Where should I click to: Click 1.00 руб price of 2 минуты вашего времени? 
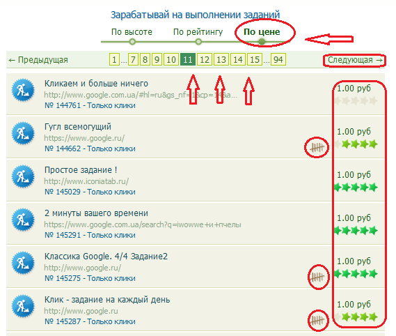[x=354, y=218]
